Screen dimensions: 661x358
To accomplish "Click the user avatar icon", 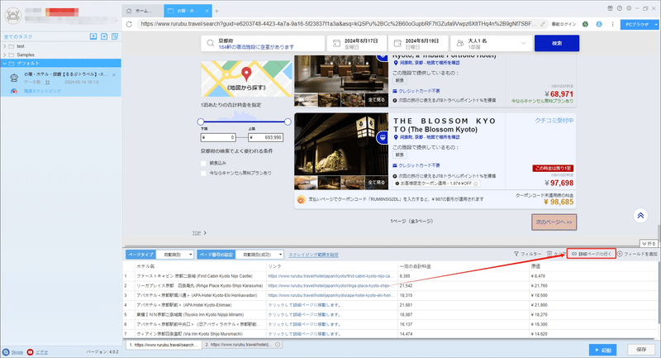I will coord(13,16).
